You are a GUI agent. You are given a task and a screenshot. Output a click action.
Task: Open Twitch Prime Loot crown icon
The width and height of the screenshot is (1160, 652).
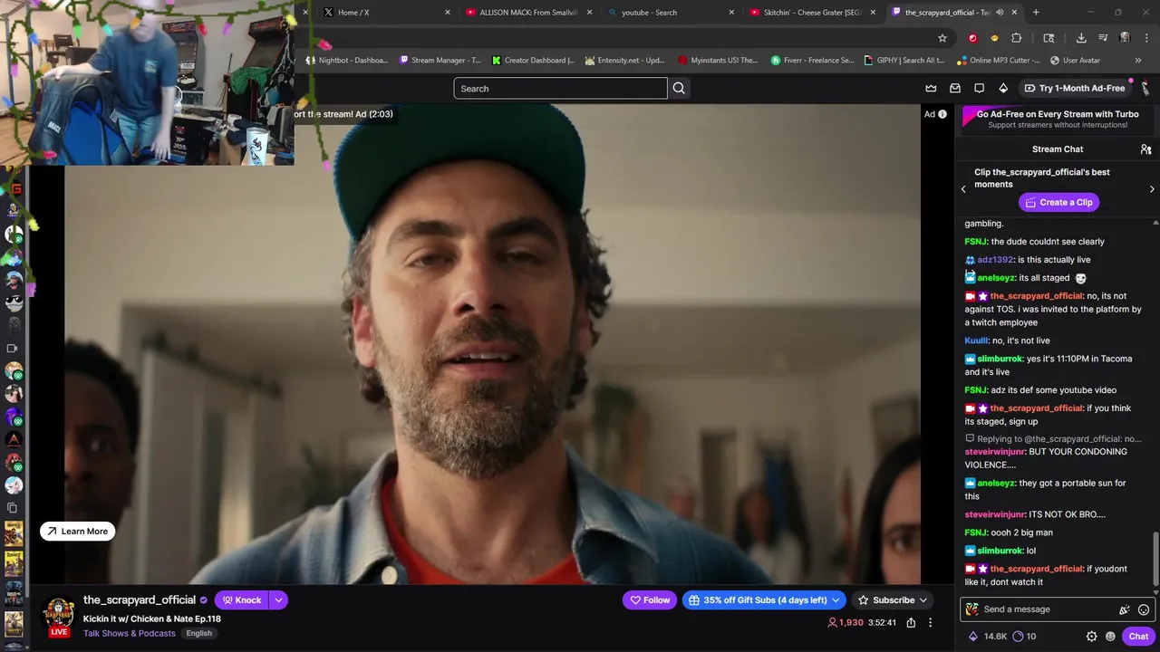[x=931, y=88]
